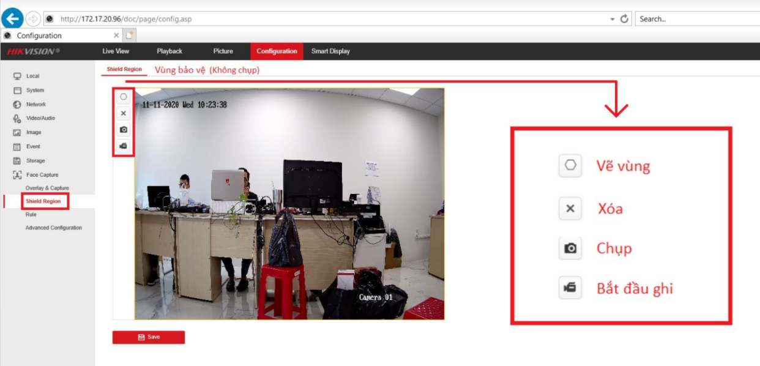Open the address bar history dropdown arrow

coord(611,18)
